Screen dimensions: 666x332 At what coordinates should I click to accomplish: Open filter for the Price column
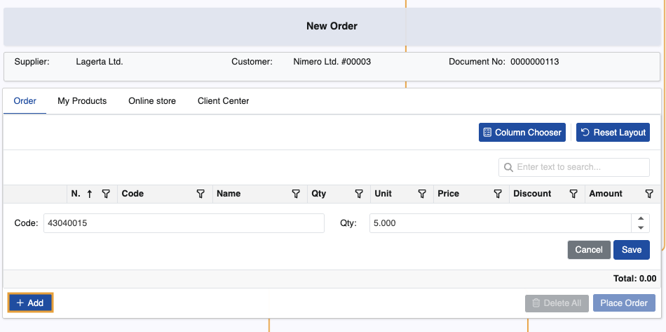(x=498, y=194)
